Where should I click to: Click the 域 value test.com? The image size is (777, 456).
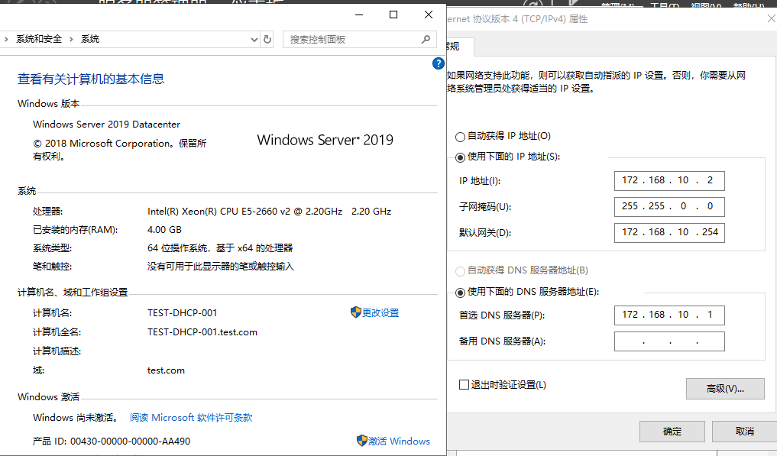(166, 370)
